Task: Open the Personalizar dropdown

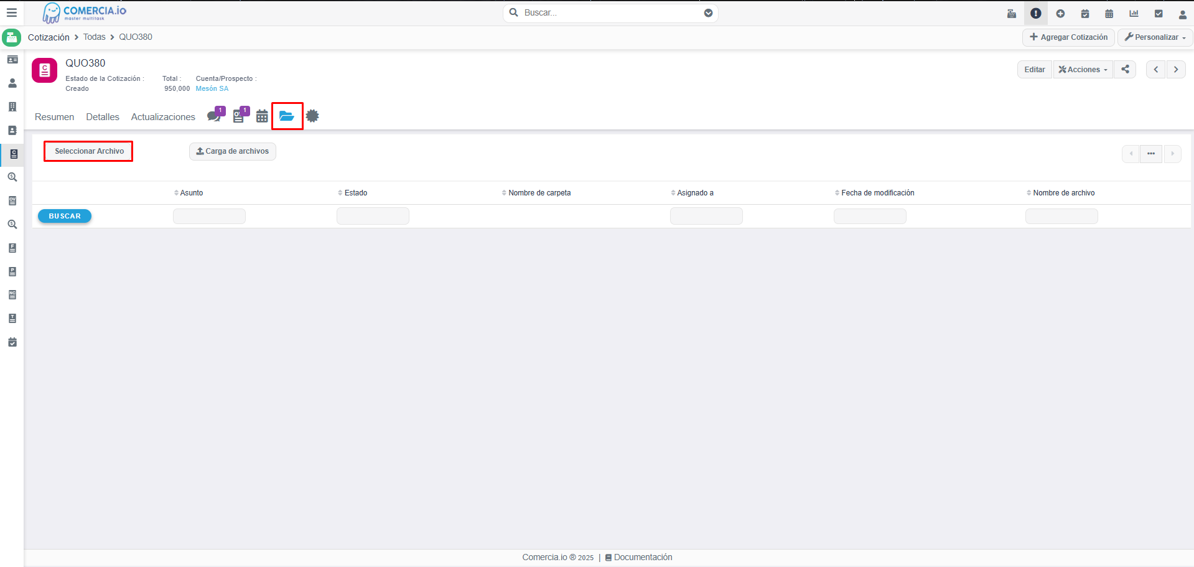Action: 1155,37
